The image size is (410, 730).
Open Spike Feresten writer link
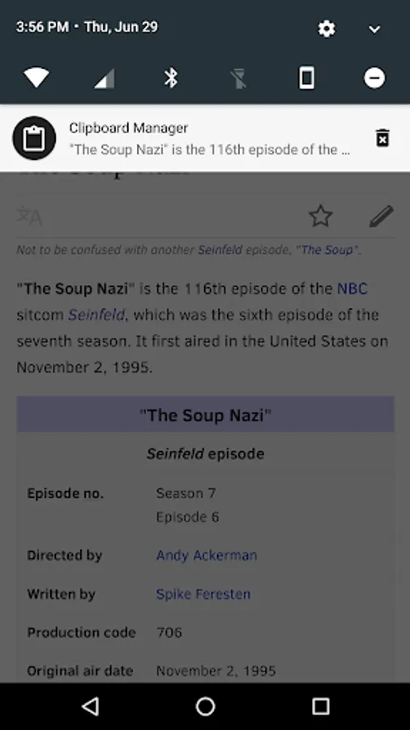click(203, 594)
